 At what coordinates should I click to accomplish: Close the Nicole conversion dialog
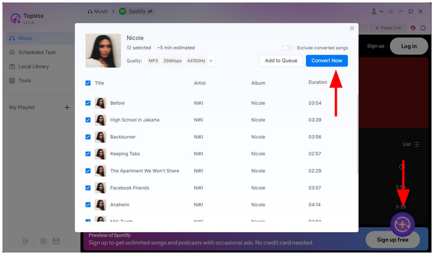point(352,28)
